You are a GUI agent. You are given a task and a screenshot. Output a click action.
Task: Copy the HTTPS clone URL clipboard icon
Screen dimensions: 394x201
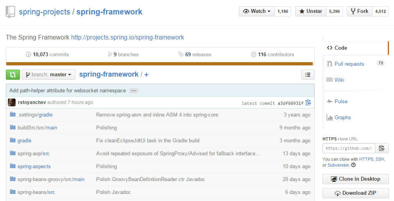click(381, 148)
